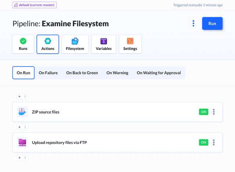Viewport: 235px width, 172px height.
Task: Switch to the On Failure tab
Action: pyautogui.click(x=48, y=73)
